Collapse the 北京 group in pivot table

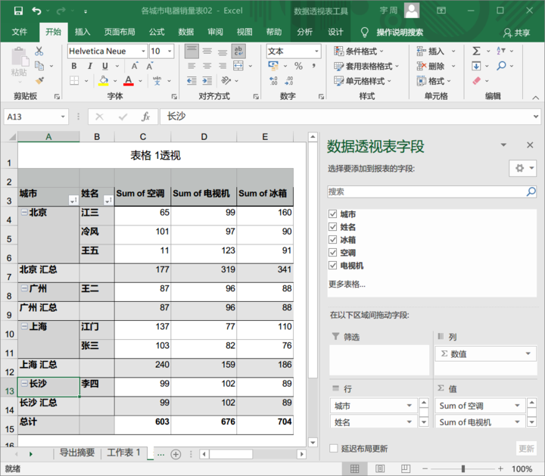[x=24, y=213]
